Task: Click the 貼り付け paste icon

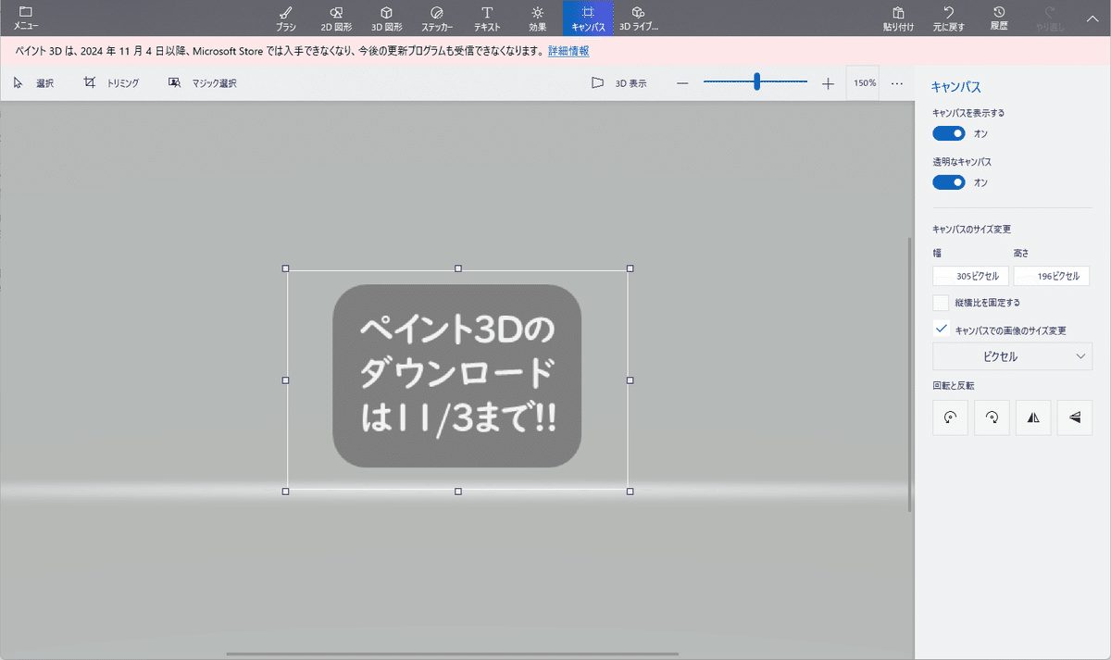Action: [898, 19]
